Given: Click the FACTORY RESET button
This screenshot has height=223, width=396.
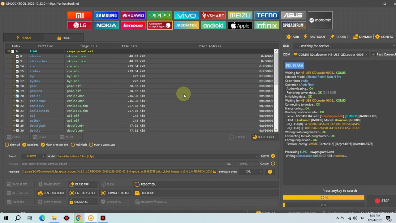Looking at the screenshot, I should tap(83, 193).
